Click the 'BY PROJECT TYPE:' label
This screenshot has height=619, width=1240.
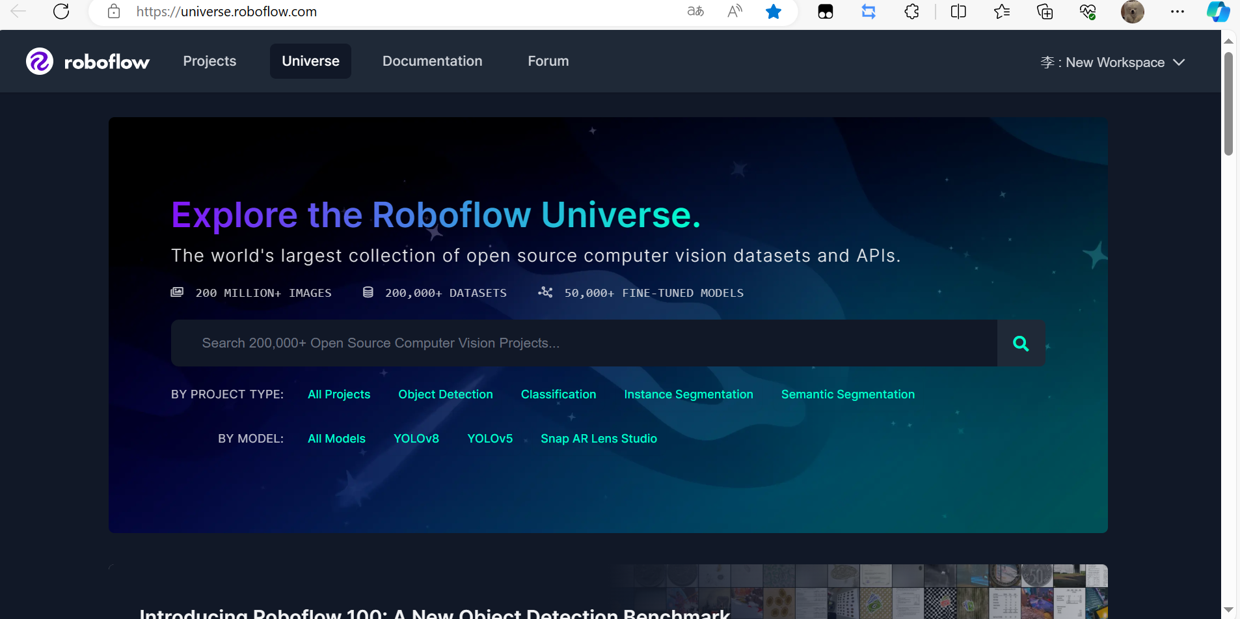coord(227,394)
